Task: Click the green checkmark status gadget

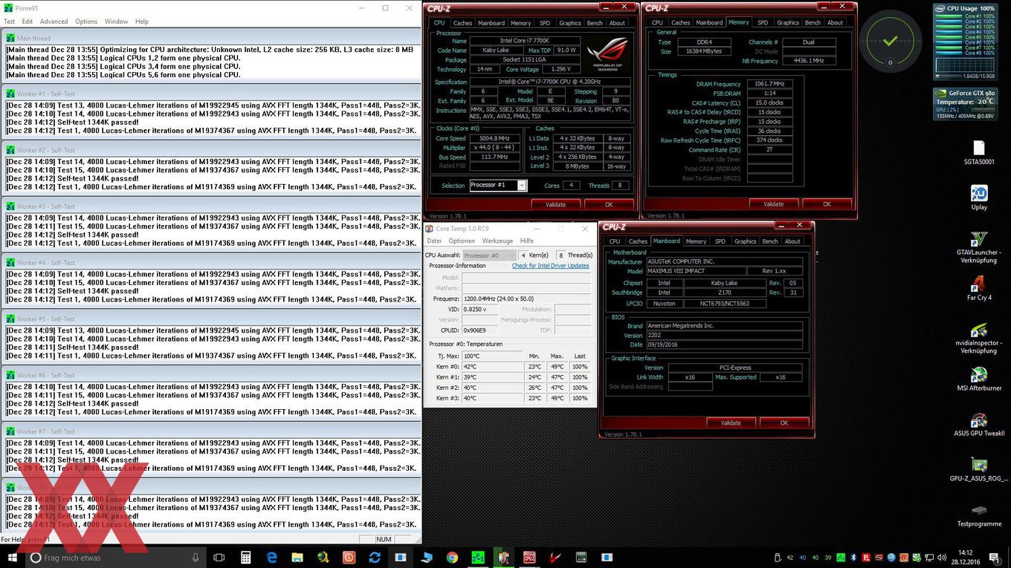Action: click(x=890, y=41)
